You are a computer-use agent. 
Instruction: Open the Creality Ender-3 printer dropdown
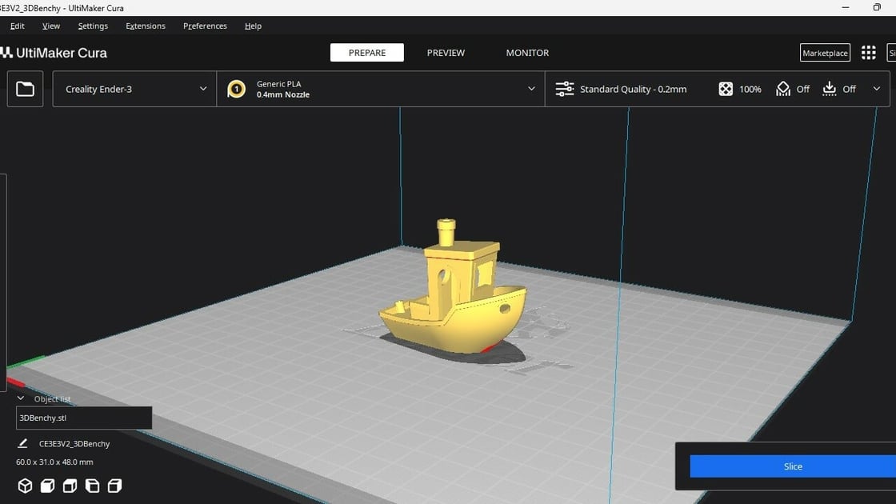134,89
